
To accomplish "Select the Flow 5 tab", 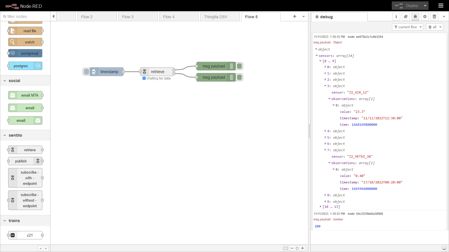I will click(261, 17).
